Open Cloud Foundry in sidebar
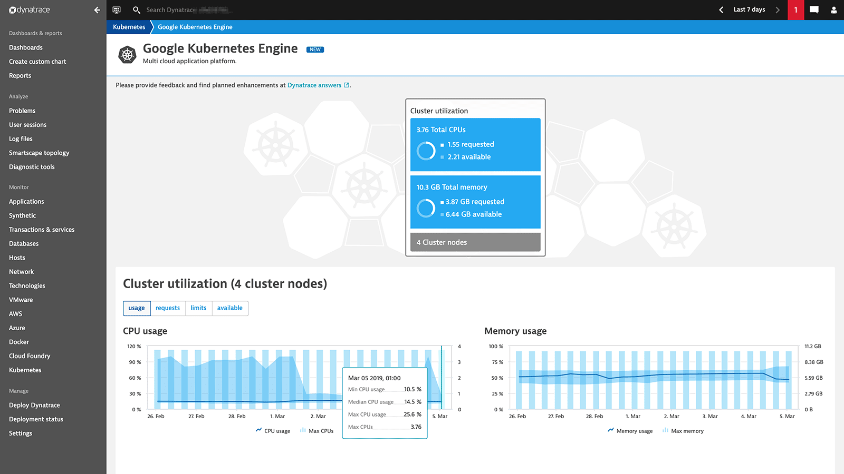The image size is (844, 474). 30,356
